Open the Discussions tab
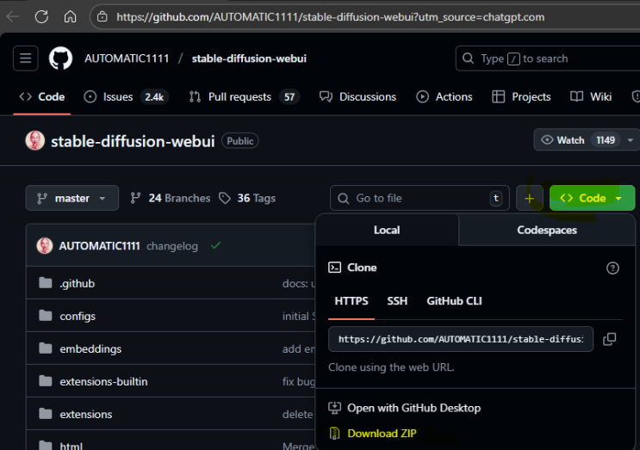 pyautogui.click(x=358, y=96)
